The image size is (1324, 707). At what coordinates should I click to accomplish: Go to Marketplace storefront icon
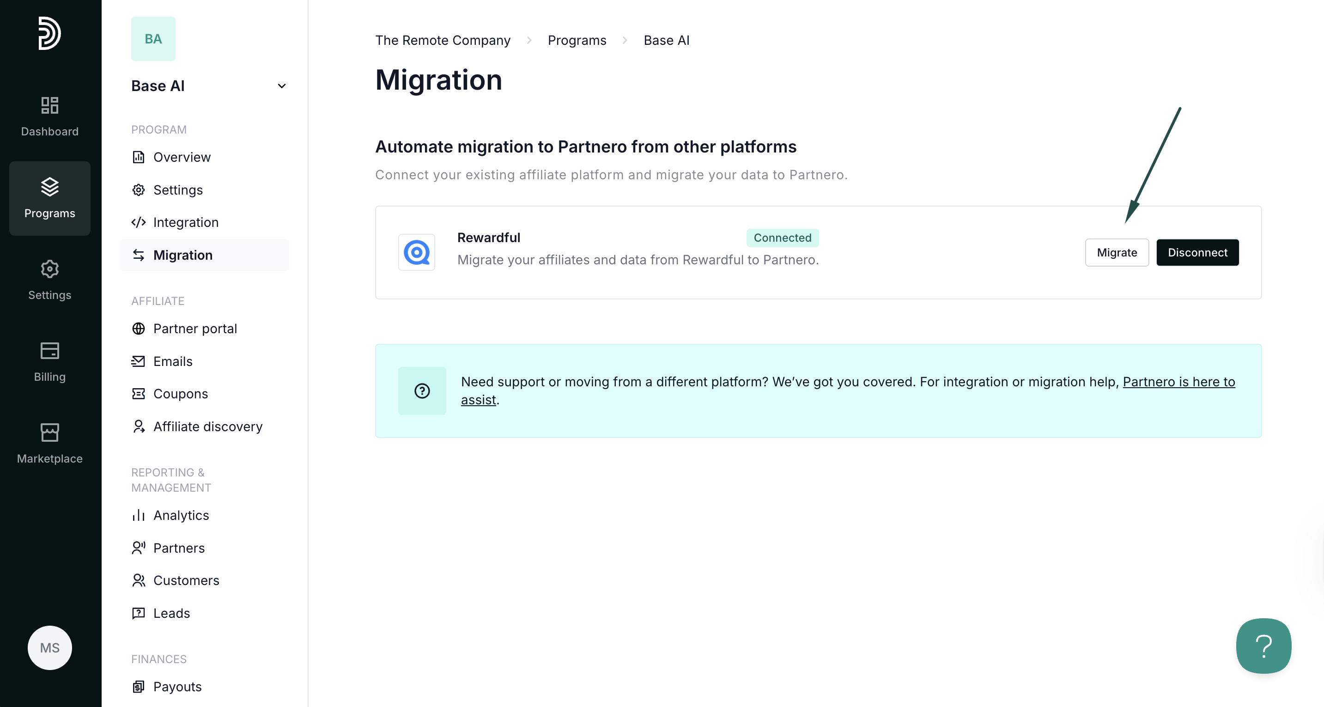pyautogui.click(x=49, y=433)
